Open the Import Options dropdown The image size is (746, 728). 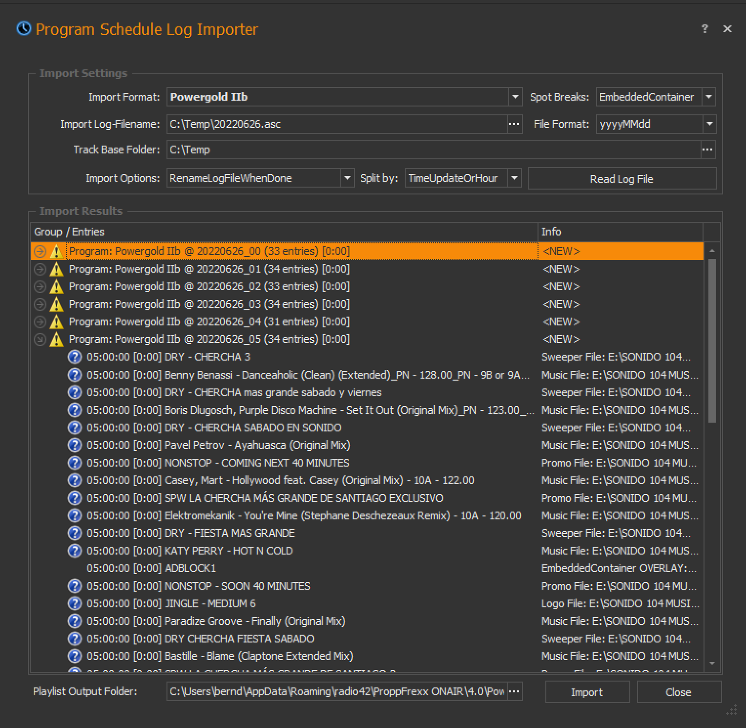tap(347, 178)
